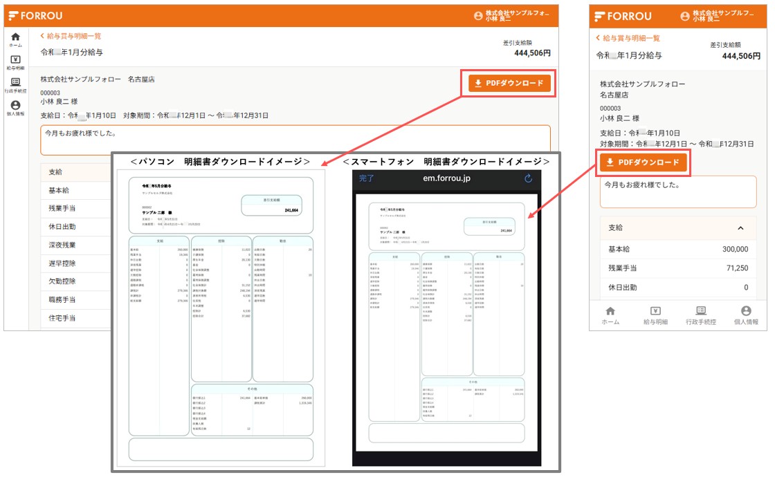The height and width of the screenshot is (477, 775).
Task: Open user account icon in mobile header
Action: tap(684, 17)
